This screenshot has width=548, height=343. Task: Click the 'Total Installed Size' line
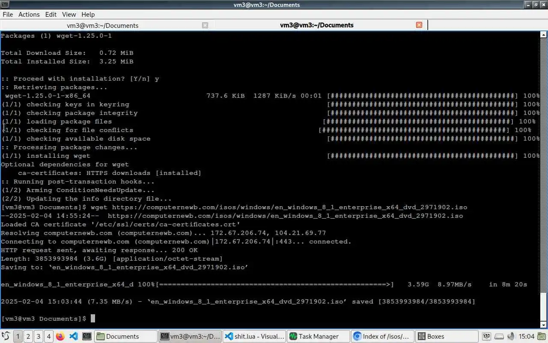click(x=67, y=61)
